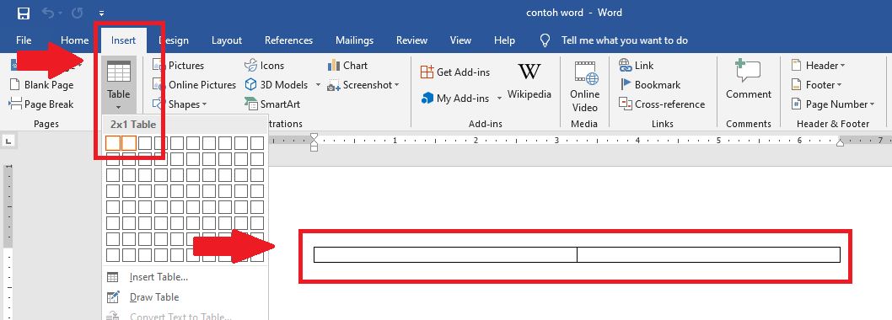Open the File tab
Screen dimensions: 892x320
click(24, 40)
